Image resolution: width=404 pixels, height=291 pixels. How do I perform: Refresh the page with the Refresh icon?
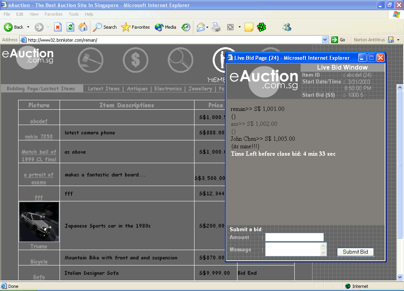70,27
